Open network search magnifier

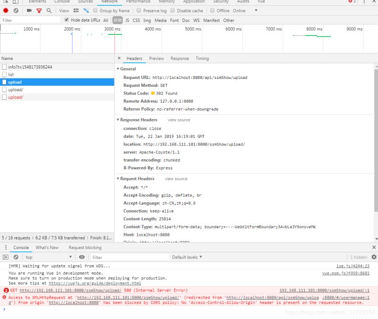pos(49,10)
